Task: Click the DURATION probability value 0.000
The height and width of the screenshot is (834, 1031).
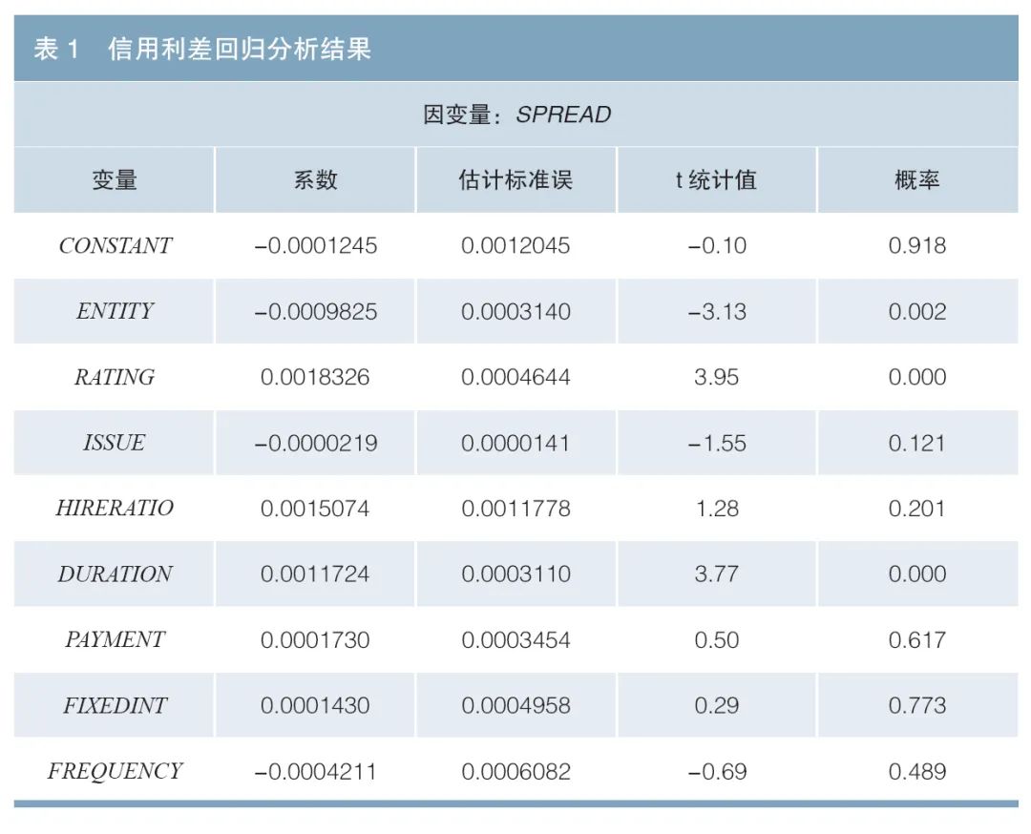Action: tap(917, 573)
